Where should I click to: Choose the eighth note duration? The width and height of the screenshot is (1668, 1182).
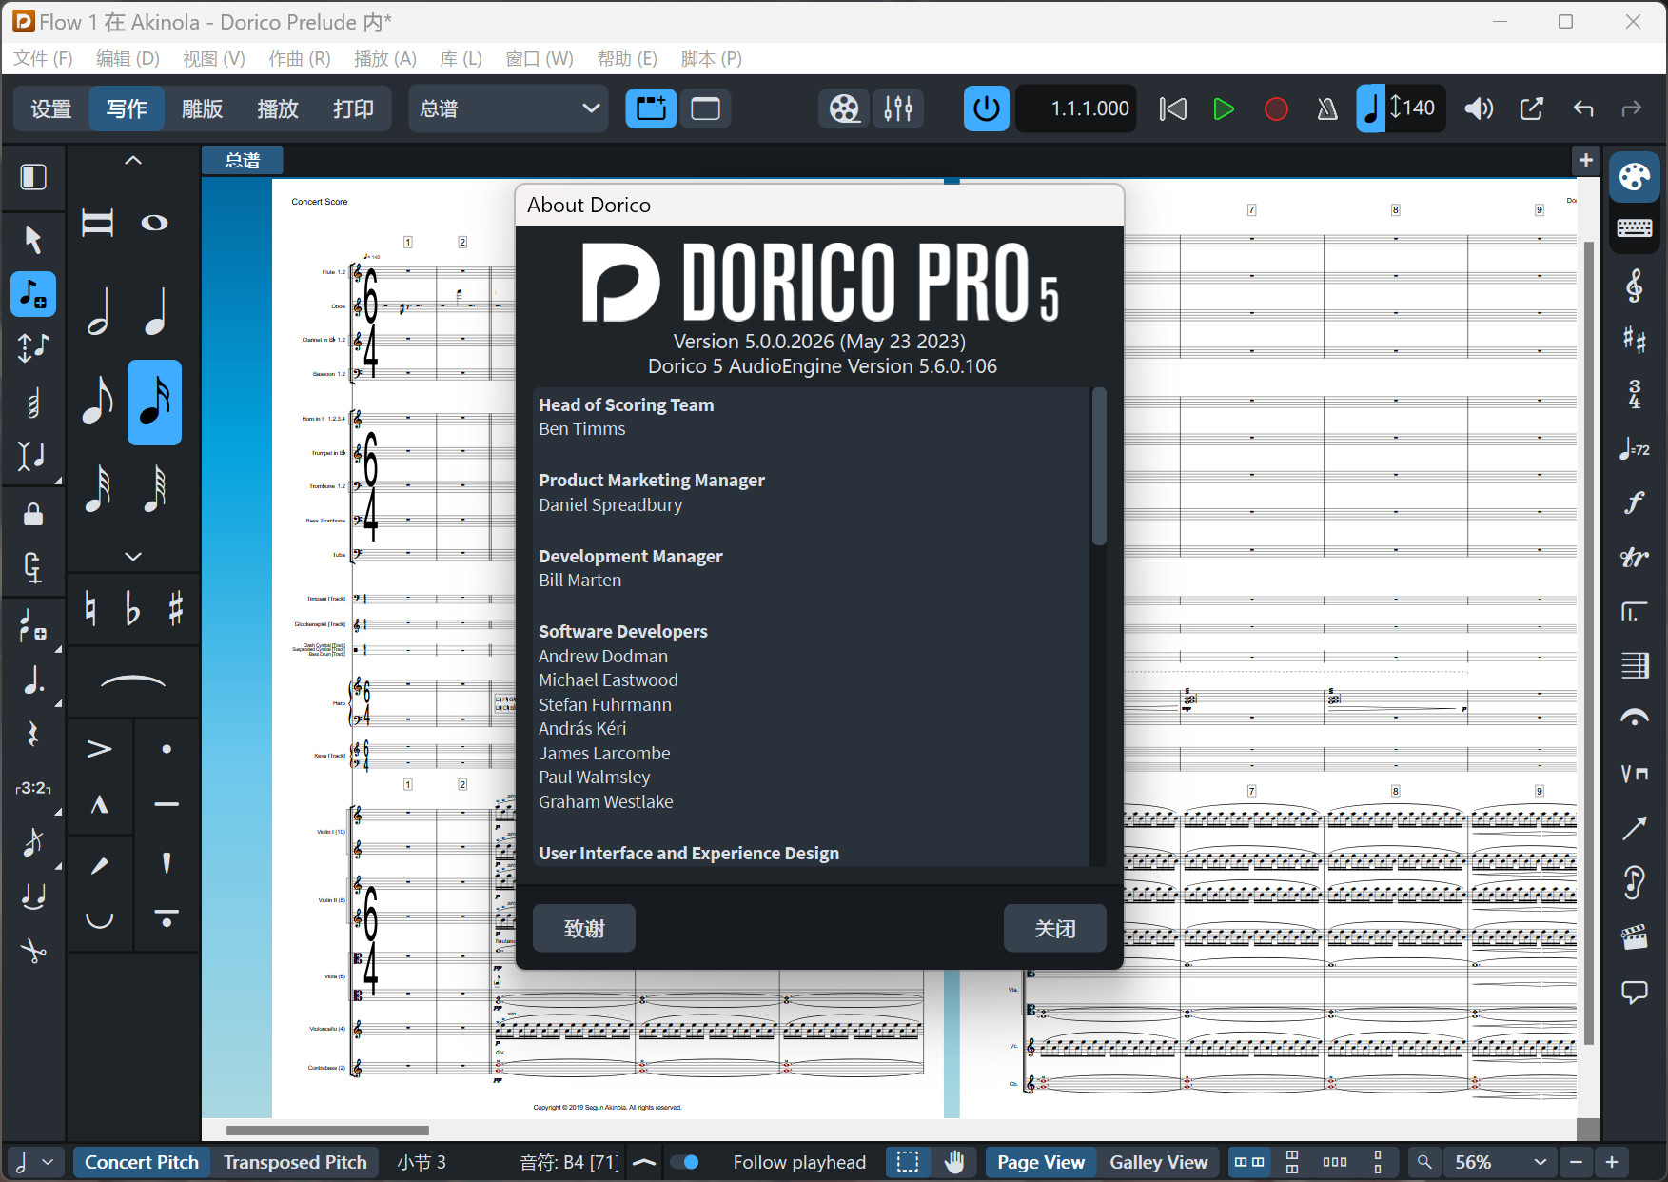(99, 402)
